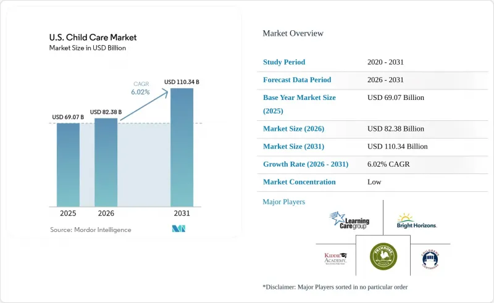The height and width of the screenshot is (303, 494).
Task: Click the 'USD 82.38 Billion' value
Action: pyautogui.click(x=396, y=129)
